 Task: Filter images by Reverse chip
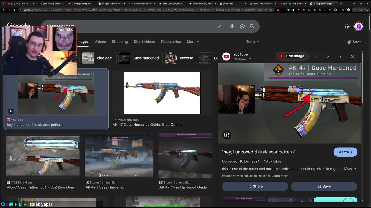tap(181, 58)
